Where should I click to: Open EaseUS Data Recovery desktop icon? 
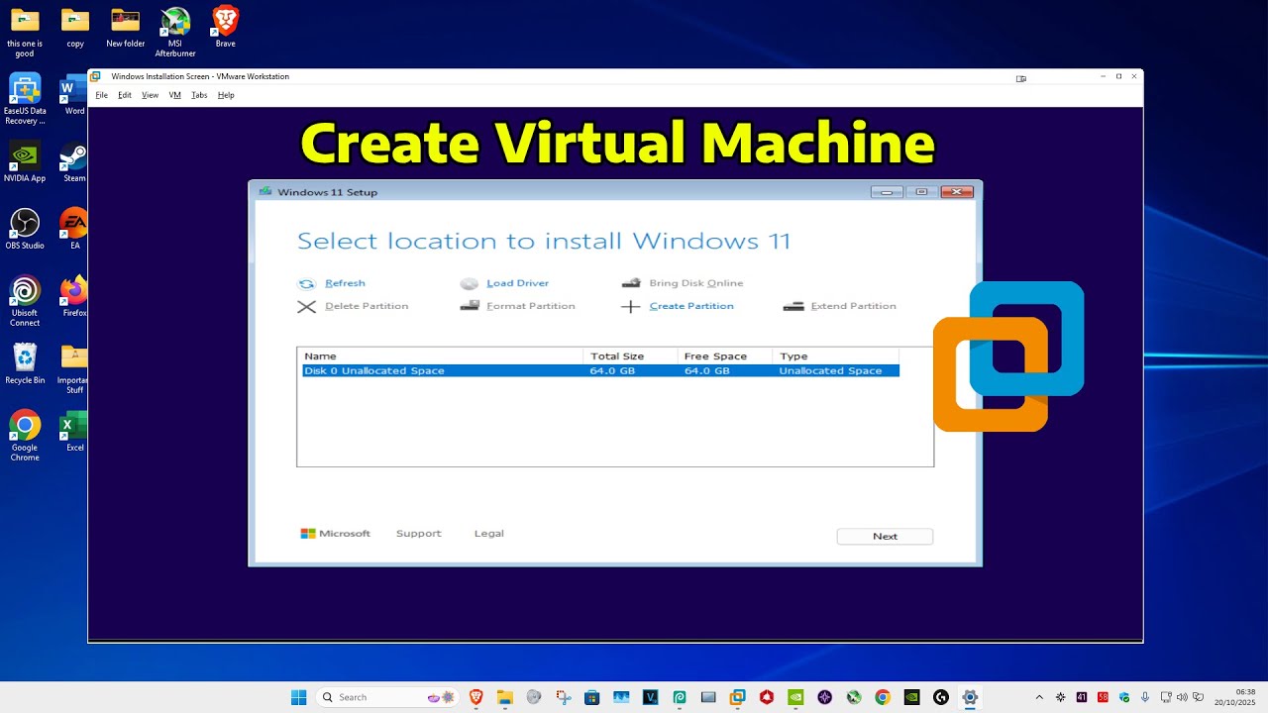click(25, 99)
